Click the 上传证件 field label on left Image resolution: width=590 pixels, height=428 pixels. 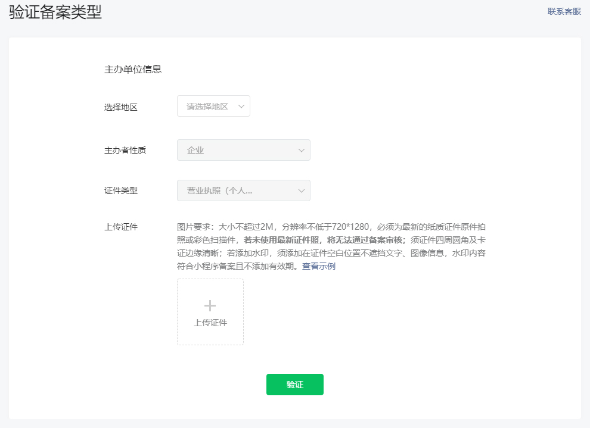(x=121, y=227)
